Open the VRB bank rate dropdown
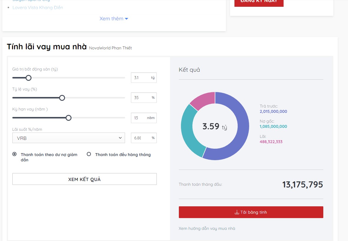Screen dimensions: 348x241 click(69, 138)
